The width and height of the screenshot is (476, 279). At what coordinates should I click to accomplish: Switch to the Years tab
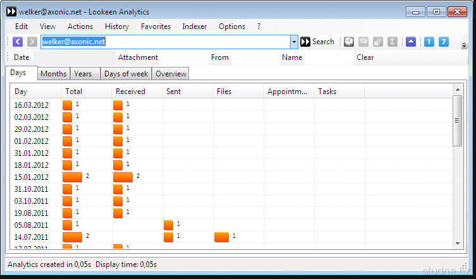(85, 74)
